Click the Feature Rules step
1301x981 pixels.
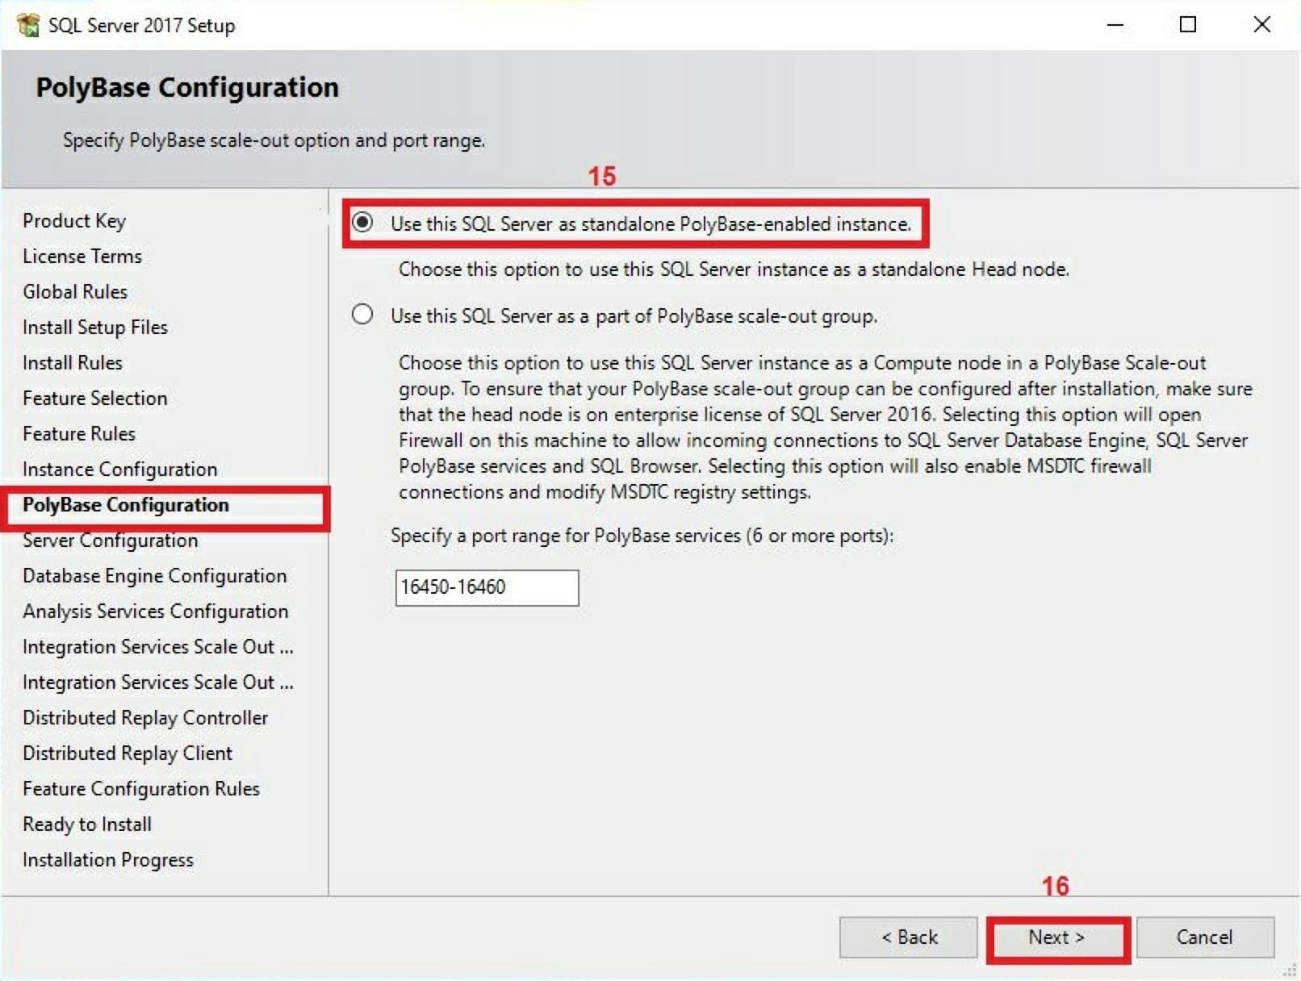tap(79, 434)
